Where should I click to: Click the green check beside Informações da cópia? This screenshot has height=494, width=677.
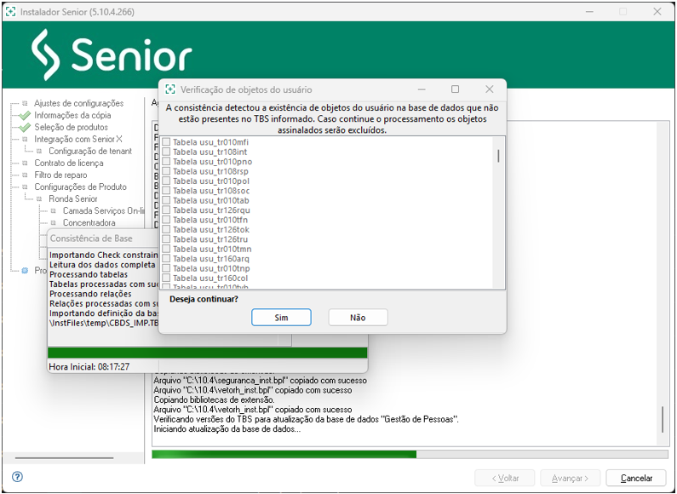pos(25,115)
